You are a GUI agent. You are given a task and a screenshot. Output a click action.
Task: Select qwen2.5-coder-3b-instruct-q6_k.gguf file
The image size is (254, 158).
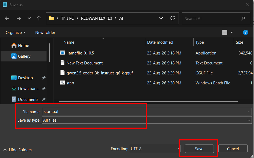(x=100, y=73)
